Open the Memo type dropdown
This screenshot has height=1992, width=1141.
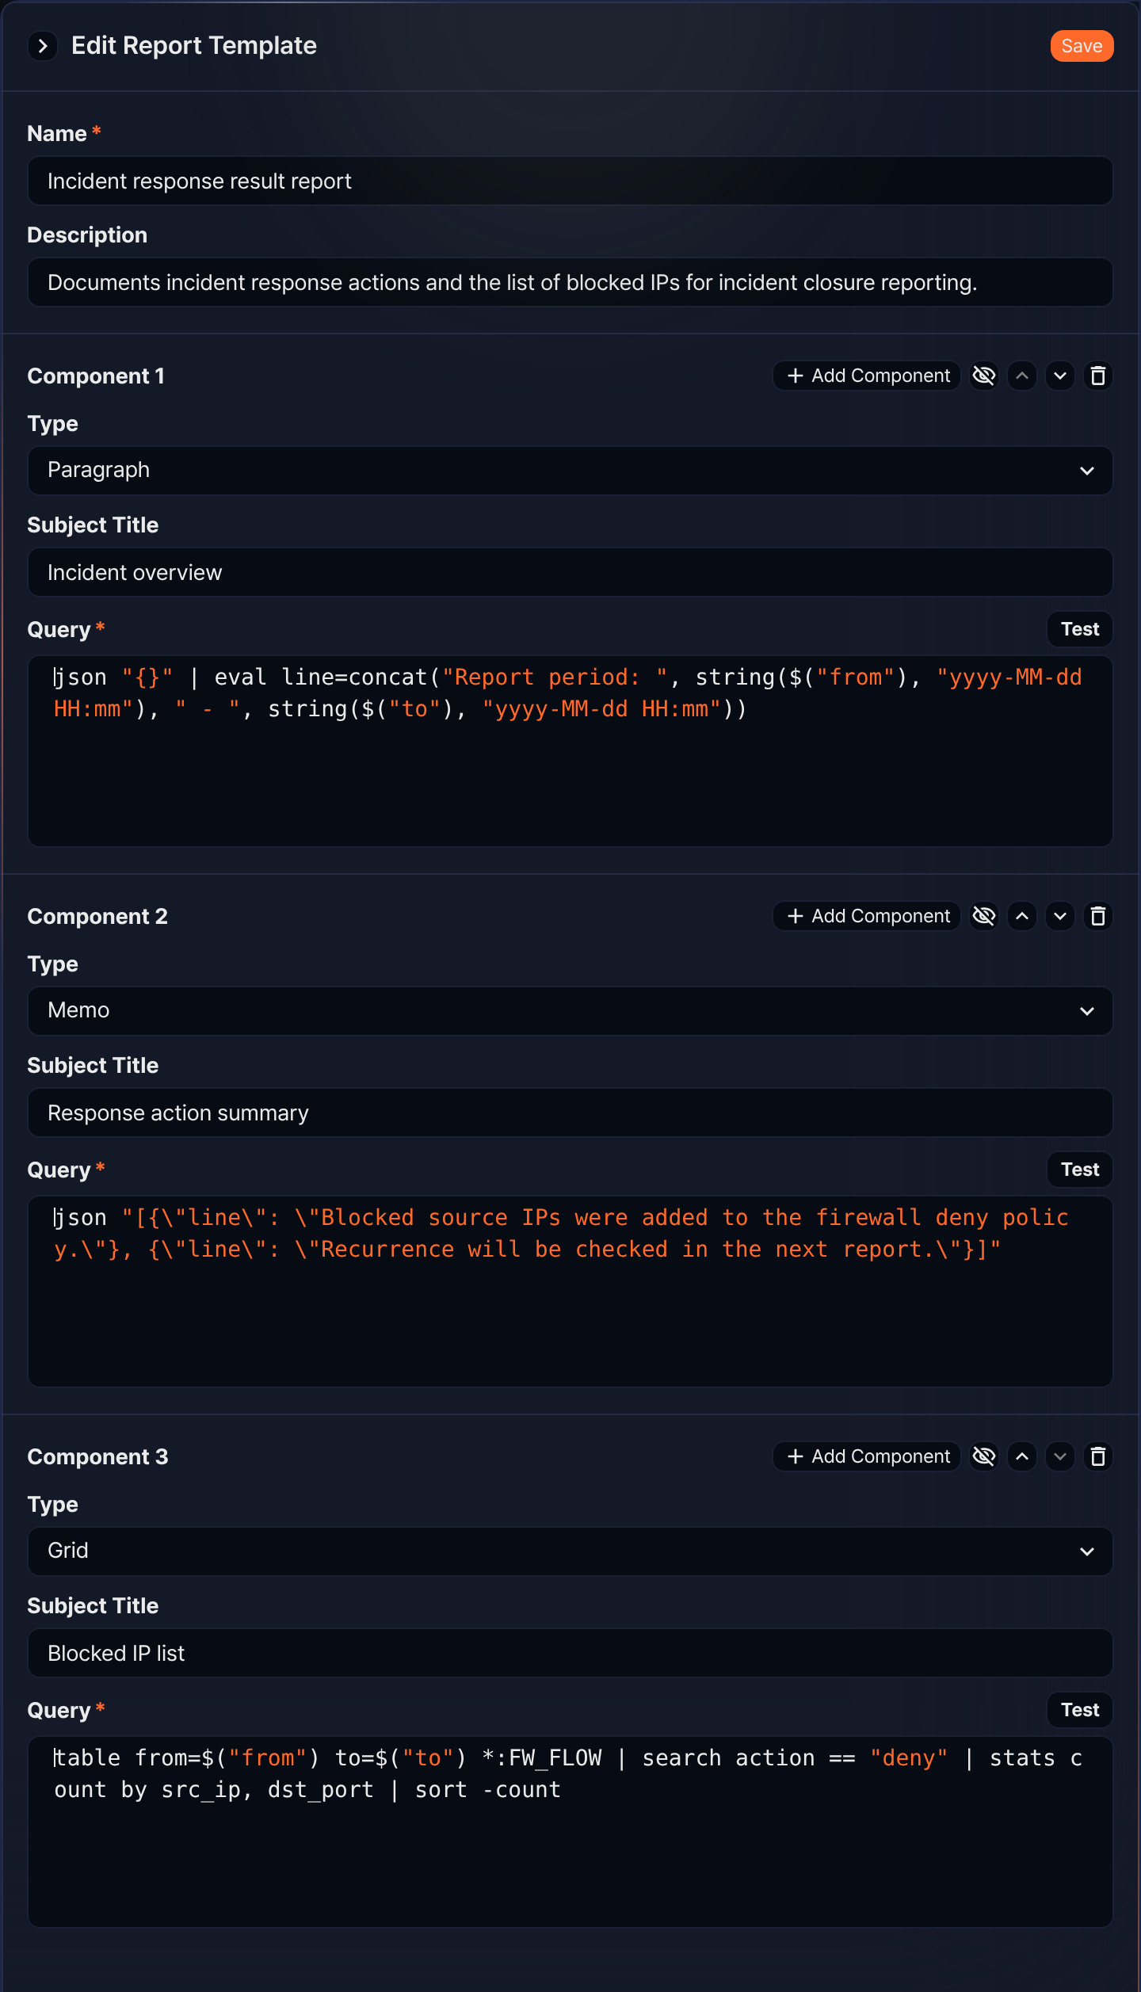coord(570,1011)
